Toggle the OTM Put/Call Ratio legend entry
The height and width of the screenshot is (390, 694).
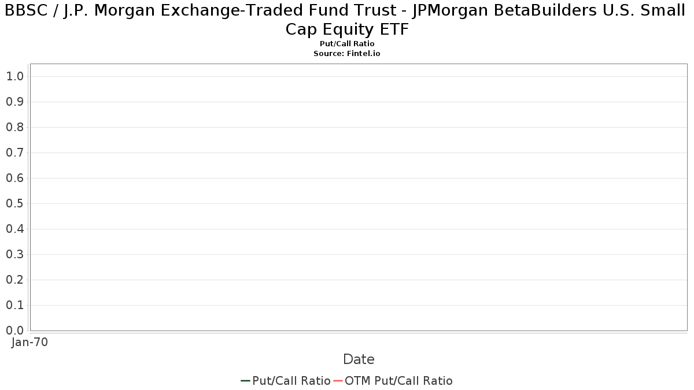pos(393,381)
